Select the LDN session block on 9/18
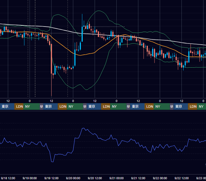The width and height of the screenshot is (206, 181). coord(19,106)
